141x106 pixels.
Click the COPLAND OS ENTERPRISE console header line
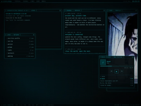pyautogui.click(x=16, y=14)
